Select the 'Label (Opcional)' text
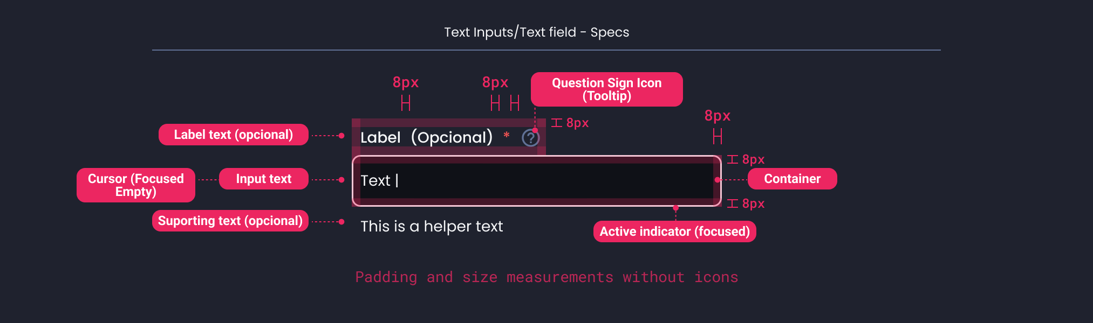Viewport: 1093px width, 323px height. [426, 137]
